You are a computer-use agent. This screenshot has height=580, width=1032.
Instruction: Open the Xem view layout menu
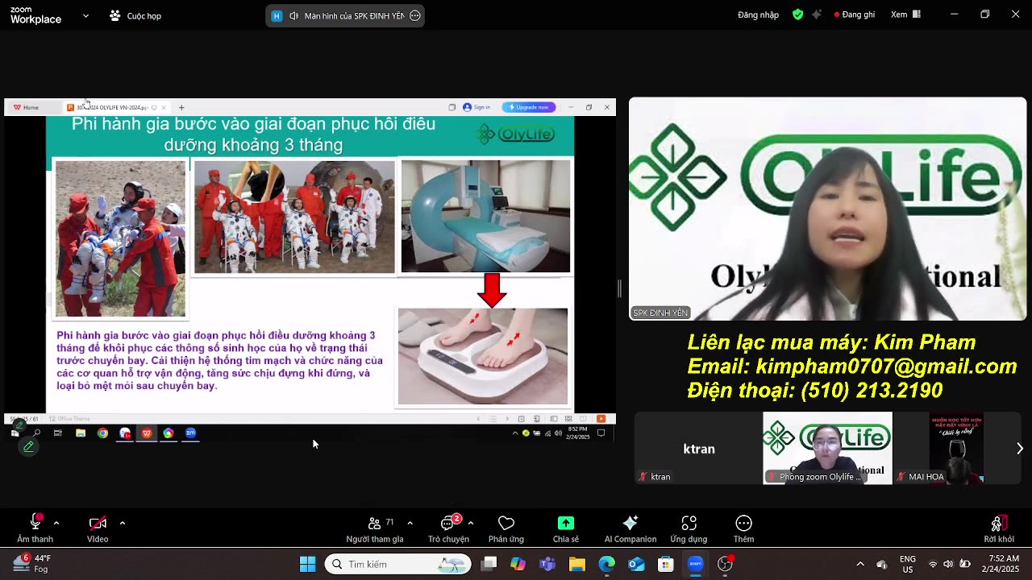pos(905,14)
